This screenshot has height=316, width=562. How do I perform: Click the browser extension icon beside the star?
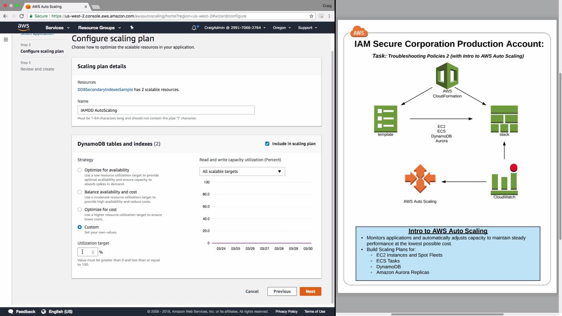321,16
